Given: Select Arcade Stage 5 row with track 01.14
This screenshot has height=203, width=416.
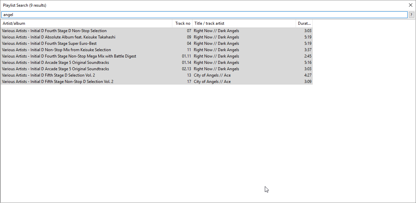Looking at the screenshot, I should 157,63.
